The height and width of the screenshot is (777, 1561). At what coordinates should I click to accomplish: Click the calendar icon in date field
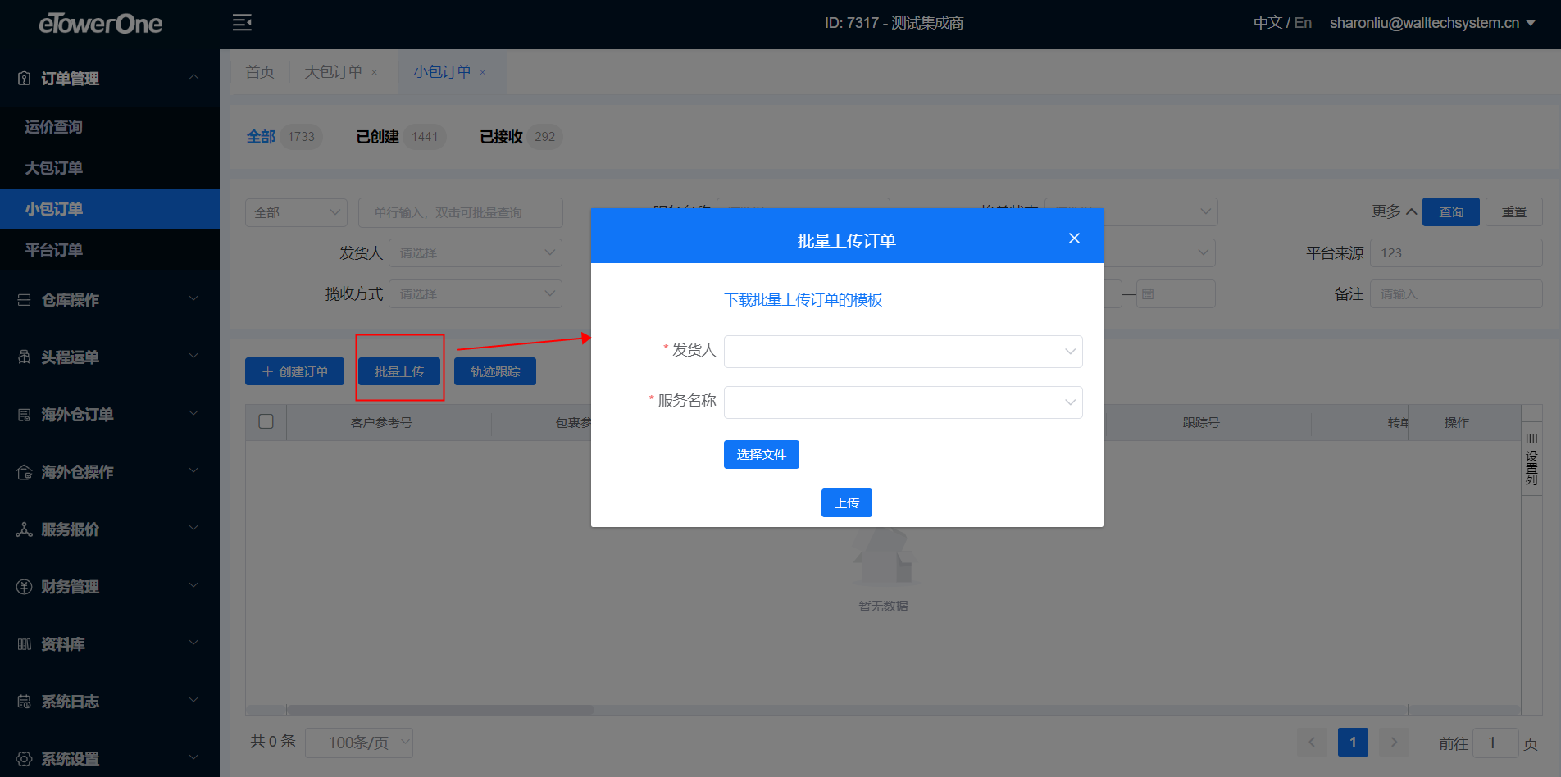(x=1148, y=293)
